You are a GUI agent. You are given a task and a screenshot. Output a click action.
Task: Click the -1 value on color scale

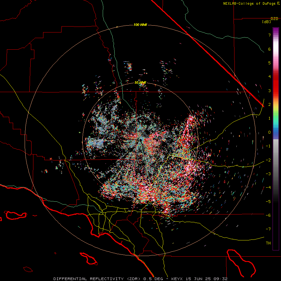pyautogui.click(x=268, y=146)
